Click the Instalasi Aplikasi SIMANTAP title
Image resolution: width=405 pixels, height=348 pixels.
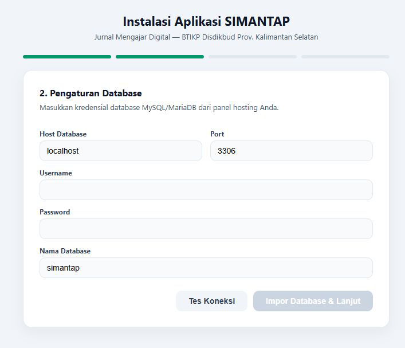pos(206,21)
